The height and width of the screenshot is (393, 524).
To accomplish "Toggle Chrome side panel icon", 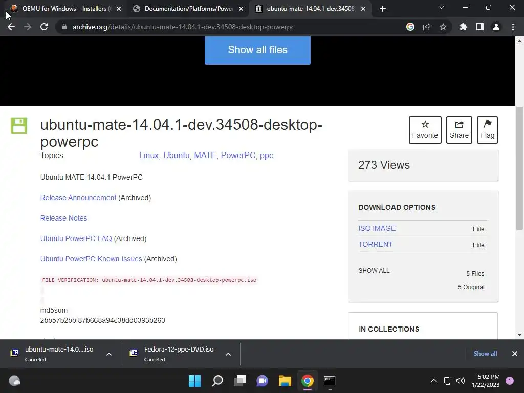I will [480, 27].
